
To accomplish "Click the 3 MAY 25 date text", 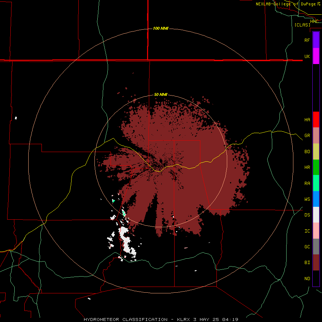I will click(x=206, y=319).
